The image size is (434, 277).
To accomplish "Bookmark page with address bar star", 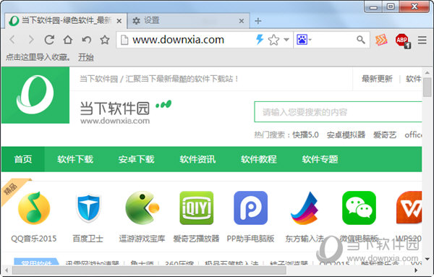I will click(x=273, y=40).
